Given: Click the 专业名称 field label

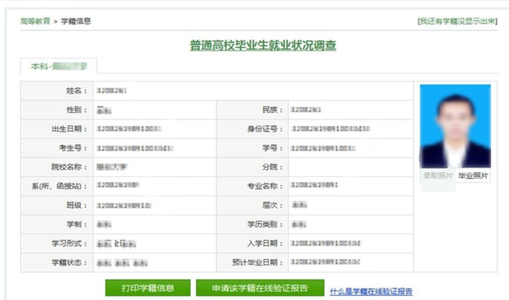Looking at the screenshot, I should 265,186.
